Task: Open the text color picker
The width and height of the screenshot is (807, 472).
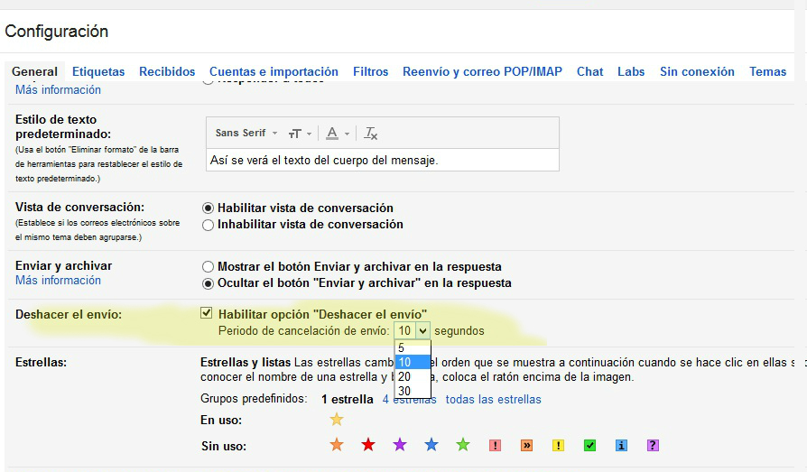Action: 337,134
